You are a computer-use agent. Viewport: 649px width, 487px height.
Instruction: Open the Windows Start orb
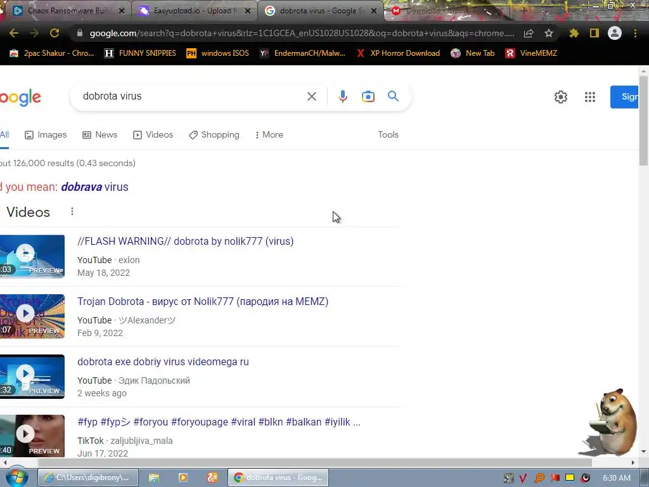[x=16, y=477]
